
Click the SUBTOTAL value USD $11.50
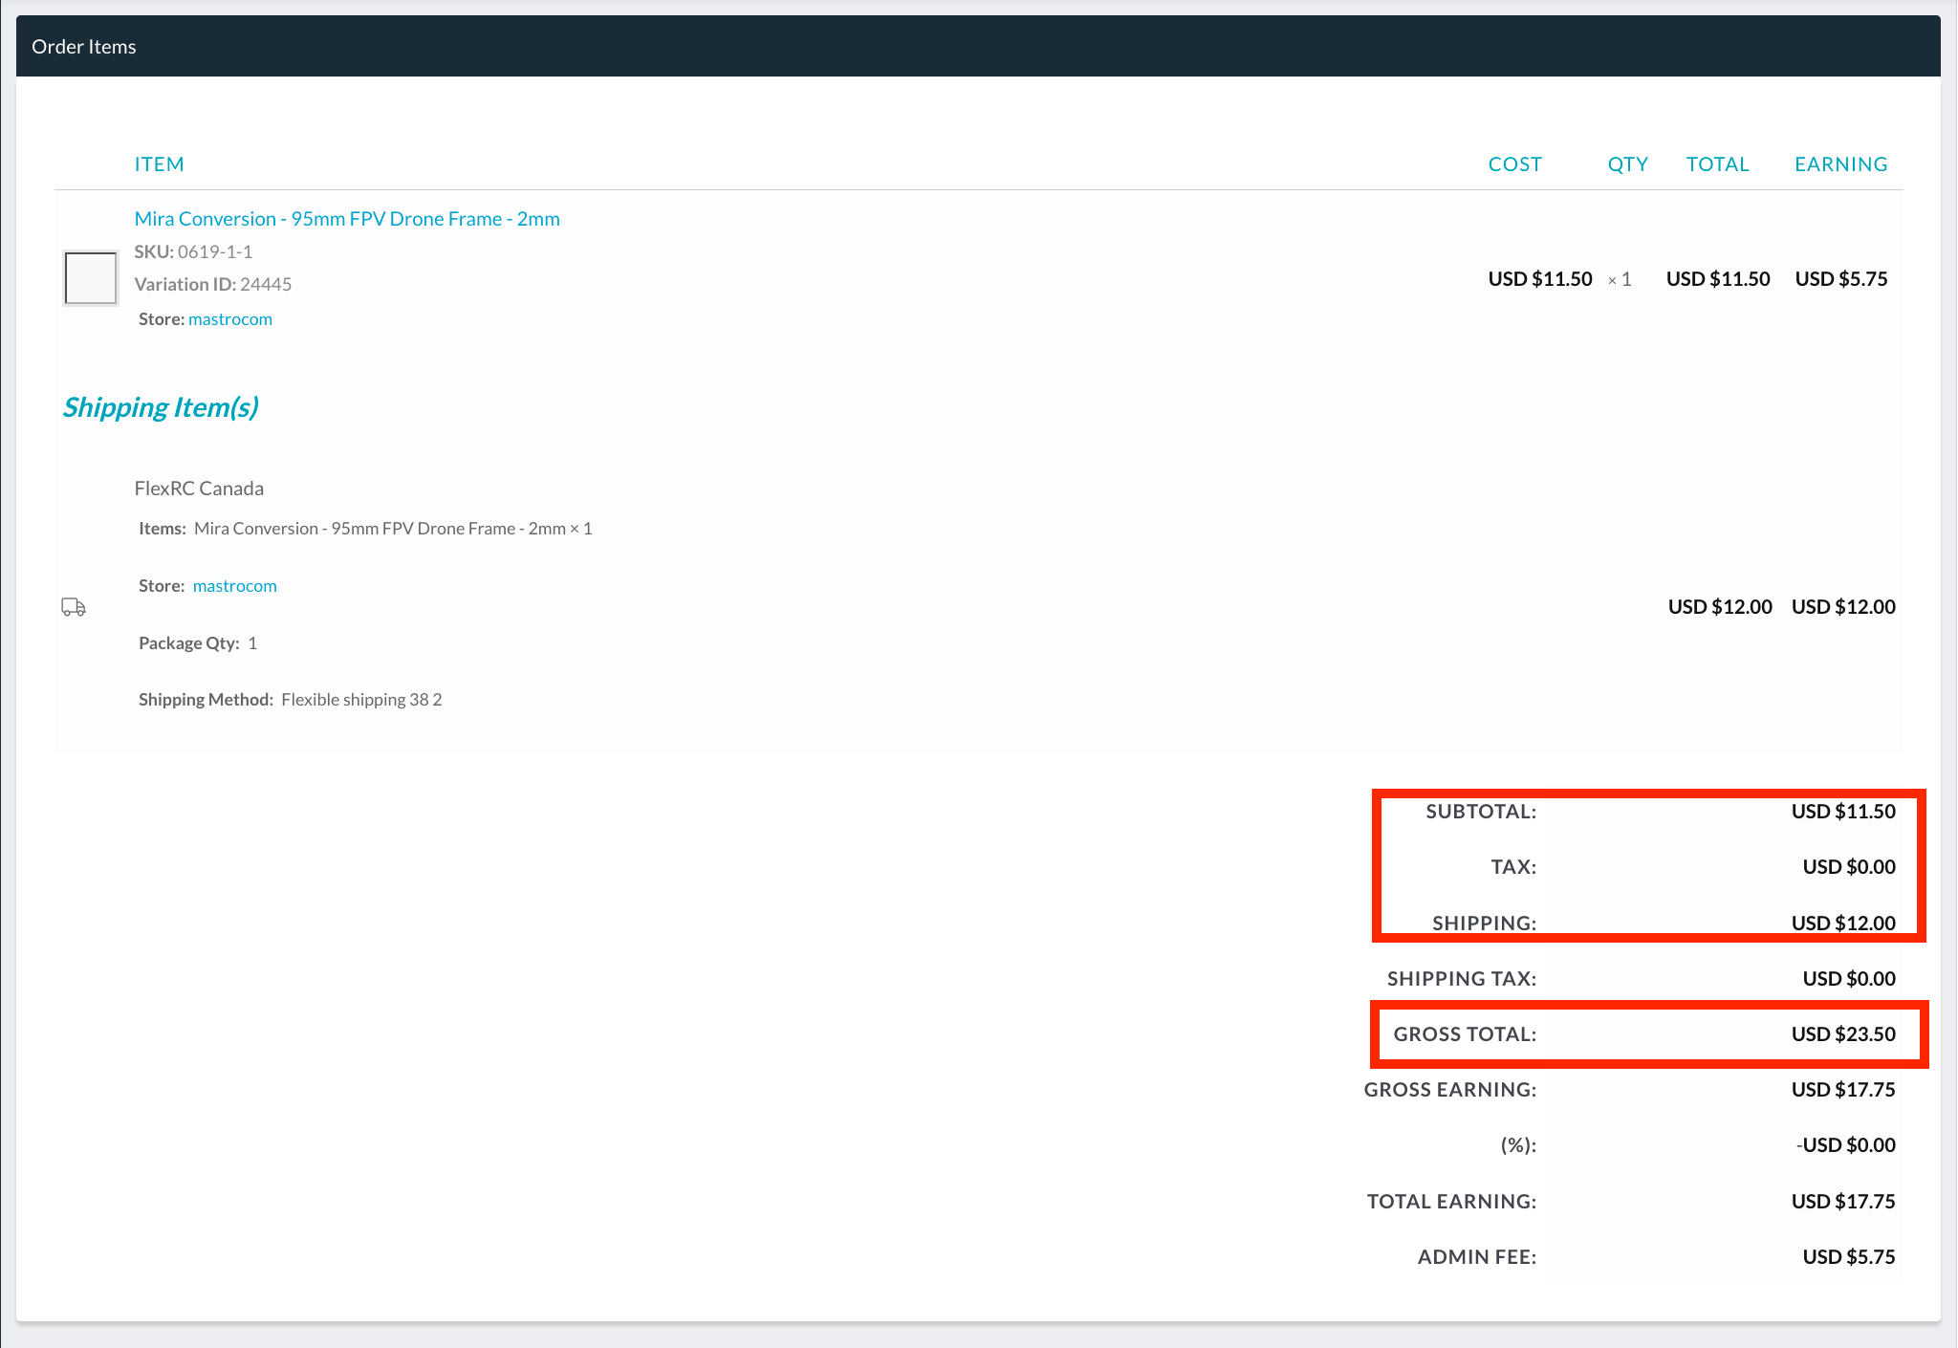point(1842,812)
